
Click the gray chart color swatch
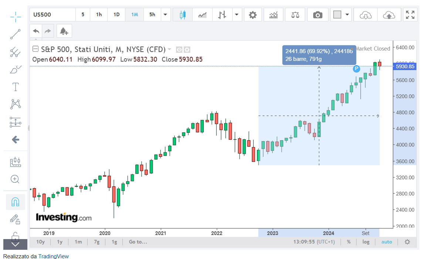pyautogui.click(x=337, y=15)
